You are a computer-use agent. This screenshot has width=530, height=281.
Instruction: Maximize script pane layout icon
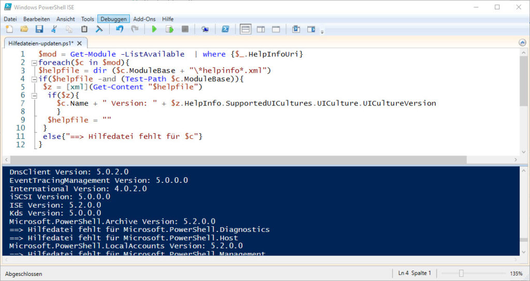[x=276, y=29]
